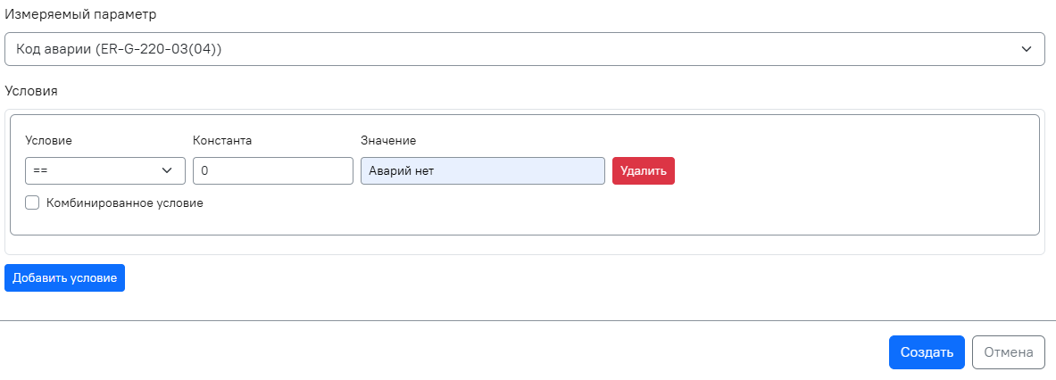This screenshot has width=1056, height=380.
Task: Click the selected text Код аварии (ER-G-220-03(04))
Action: coord(119,50)
